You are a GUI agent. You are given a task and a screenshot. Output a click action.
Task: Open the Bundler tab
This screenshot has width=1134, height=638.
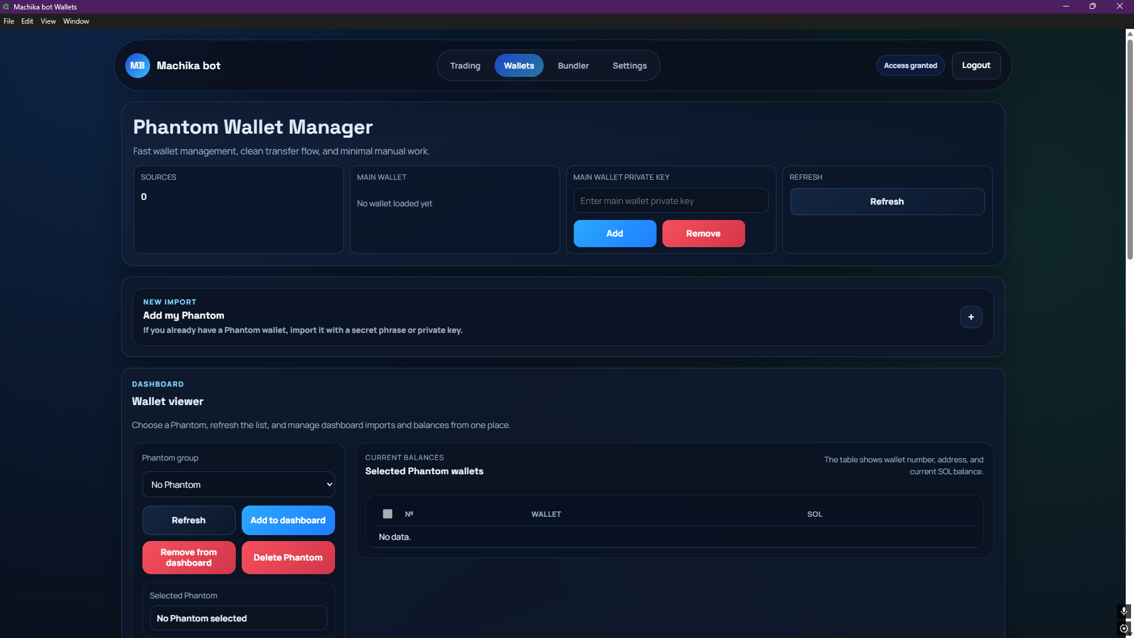573,66
